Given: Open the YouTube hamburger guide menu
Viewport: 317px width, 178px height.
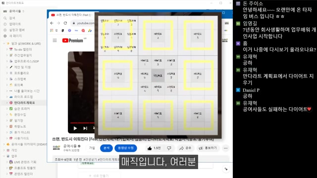Looking at the screenshot, I should point(55,41).
